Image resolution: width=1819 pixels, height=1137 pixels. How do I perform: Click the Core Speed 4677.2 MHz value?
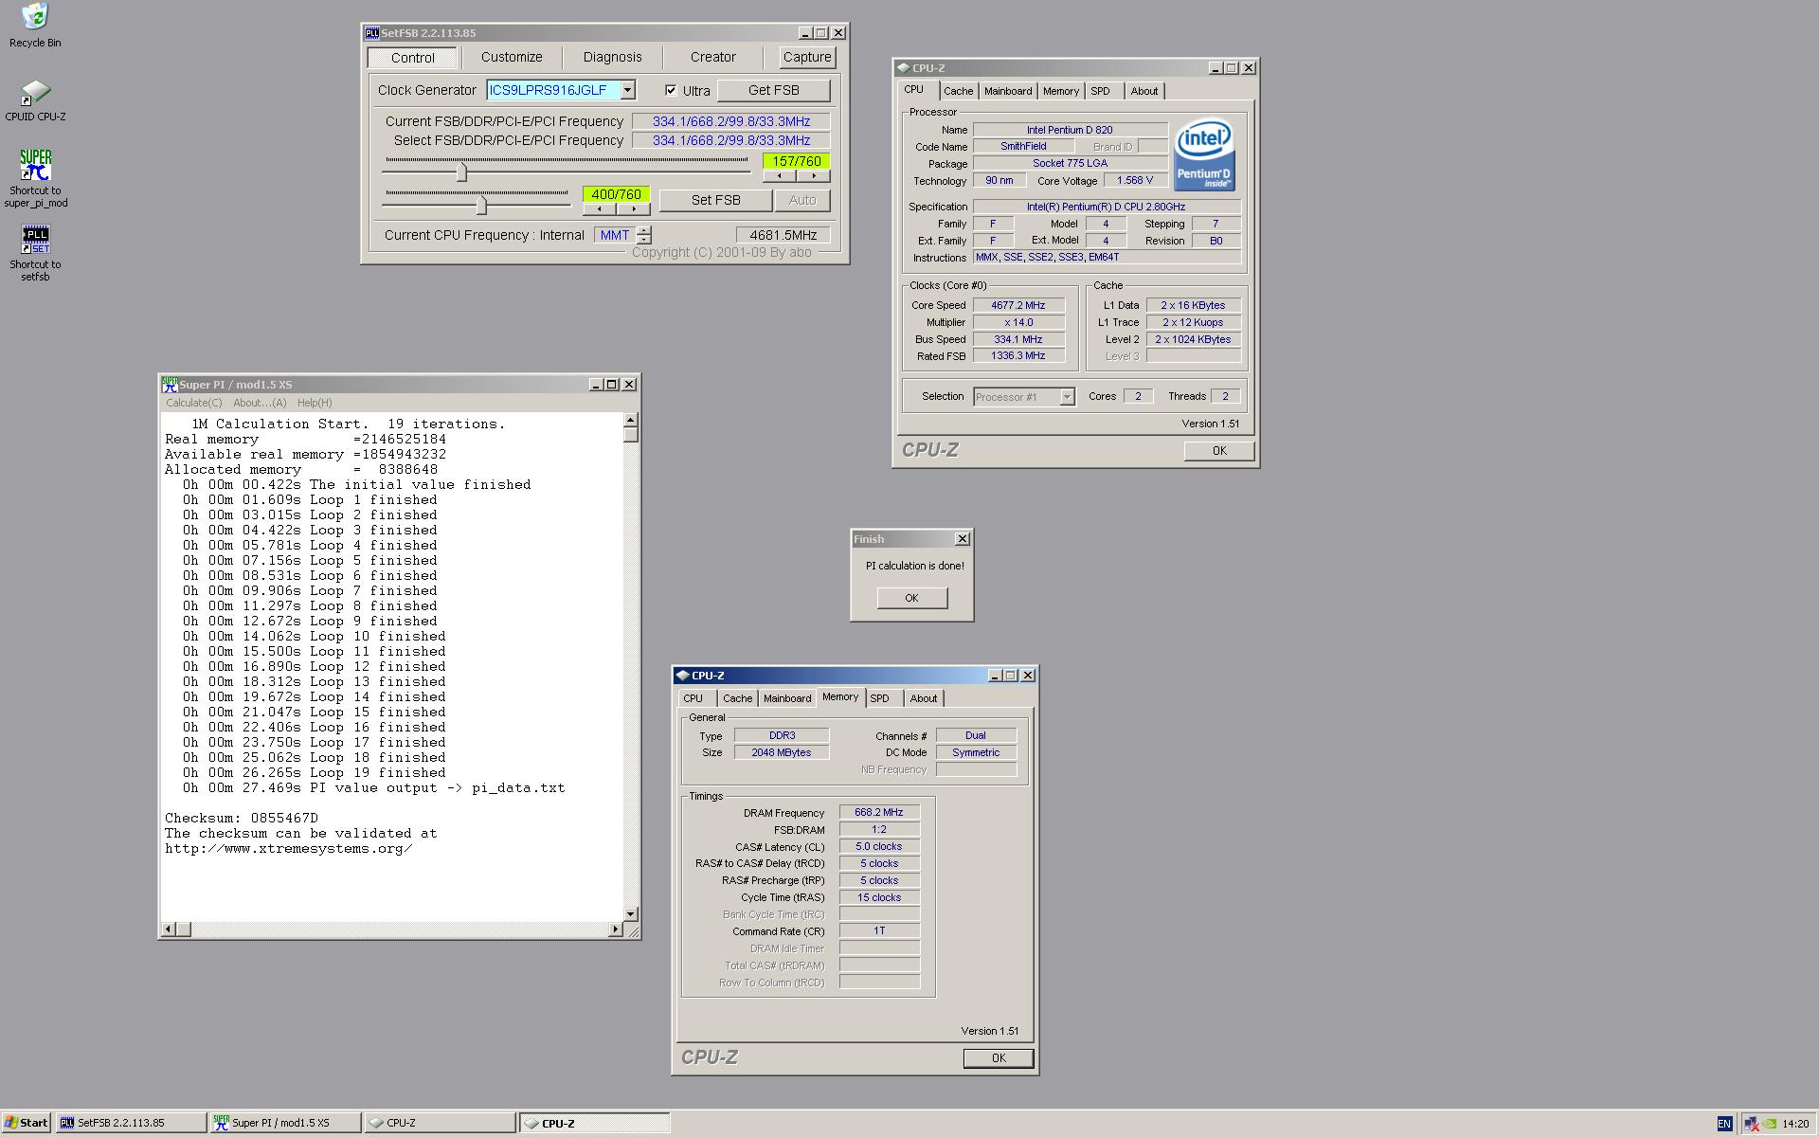click(1018, 306)
